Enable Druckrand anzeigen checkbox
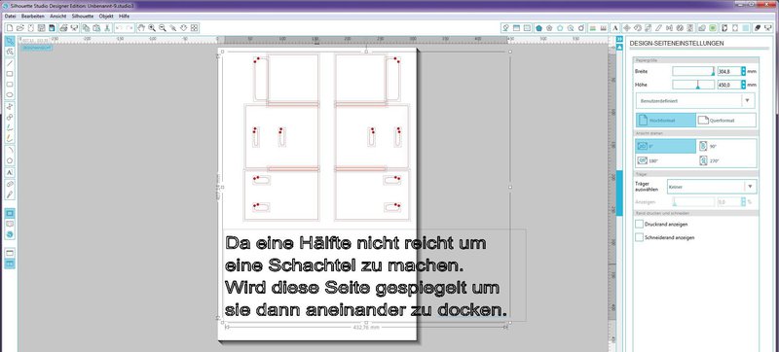The image size is (779, 352). (639, 224)
